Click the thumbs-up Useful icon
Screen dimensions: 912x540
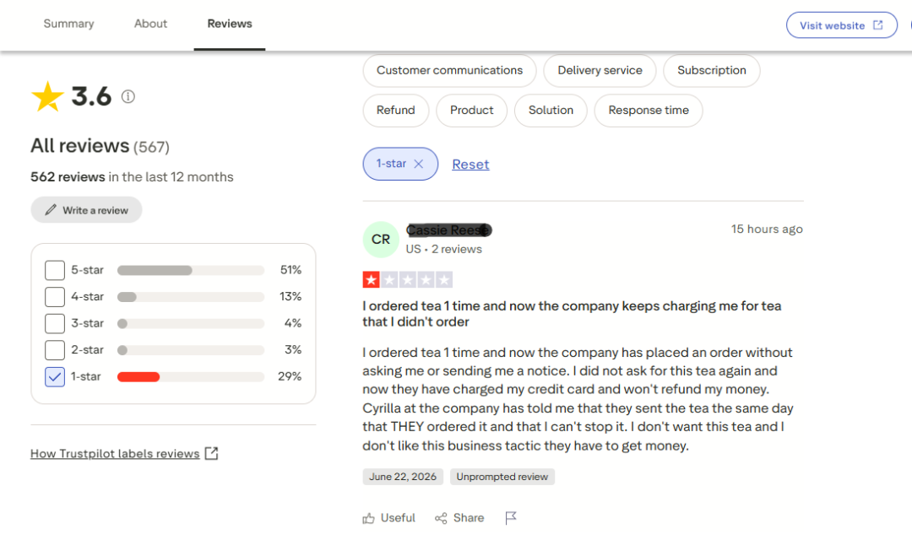point(369,518)
